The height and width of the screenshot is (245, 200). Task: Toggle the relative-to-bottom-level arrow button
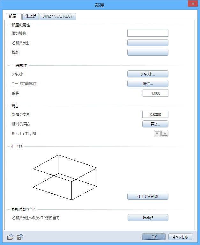click(x=165, y=133)
